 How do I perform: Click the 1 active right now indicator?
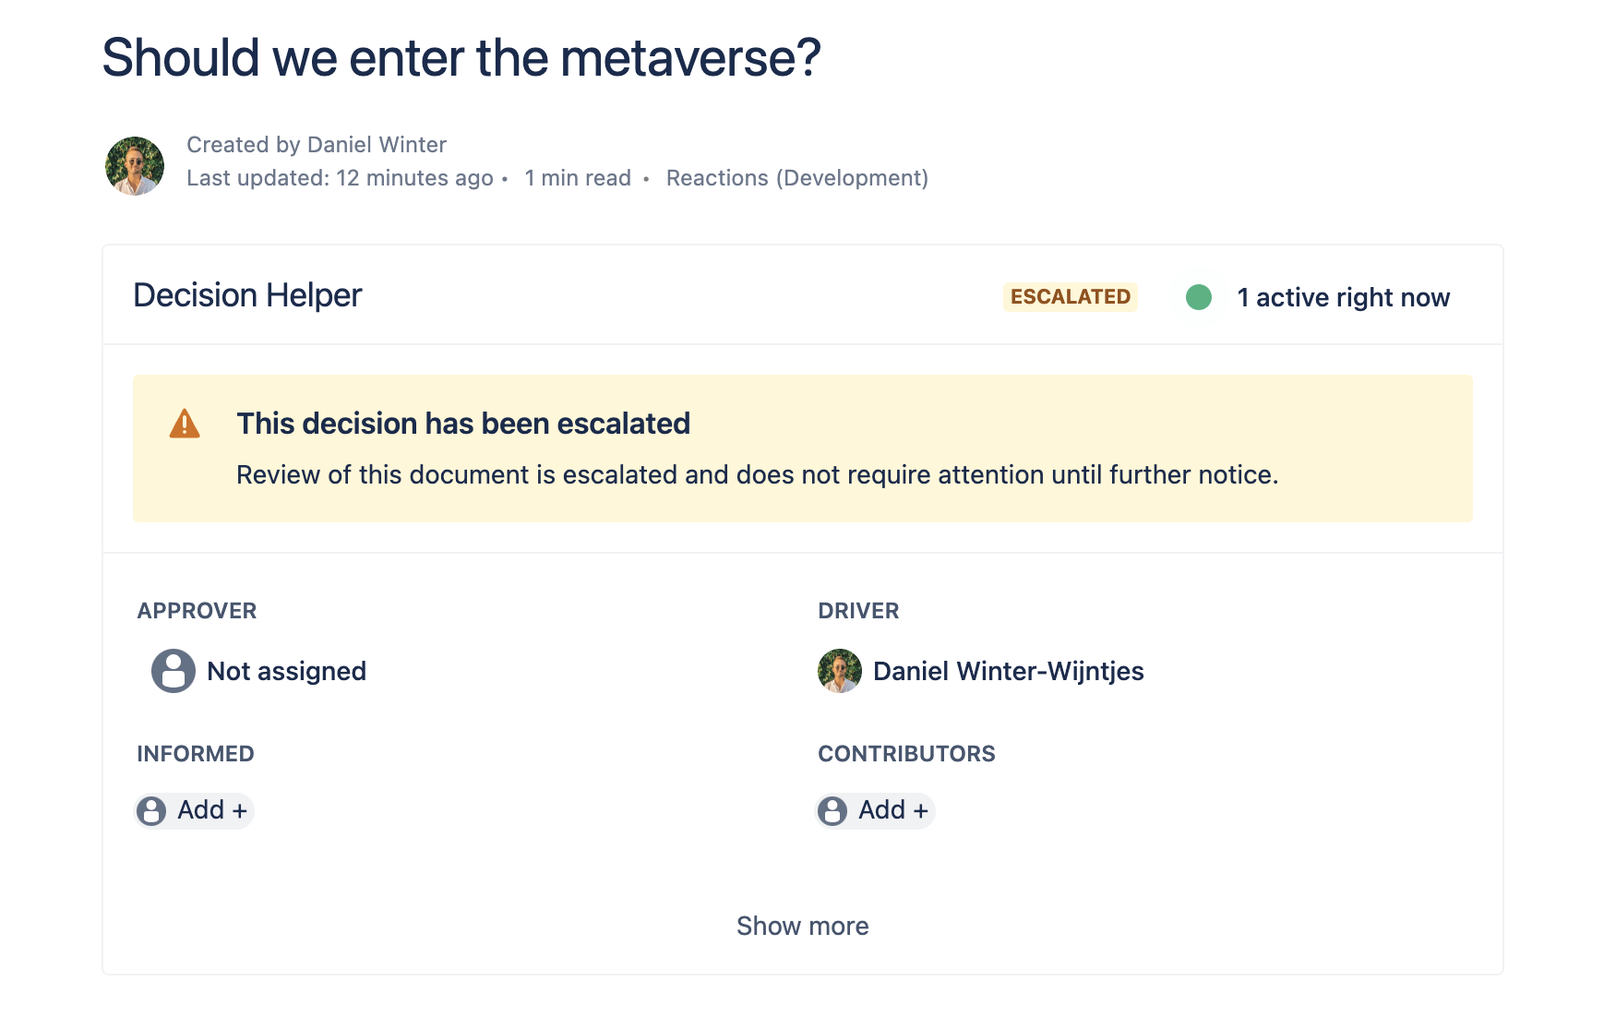[1343, 297]
